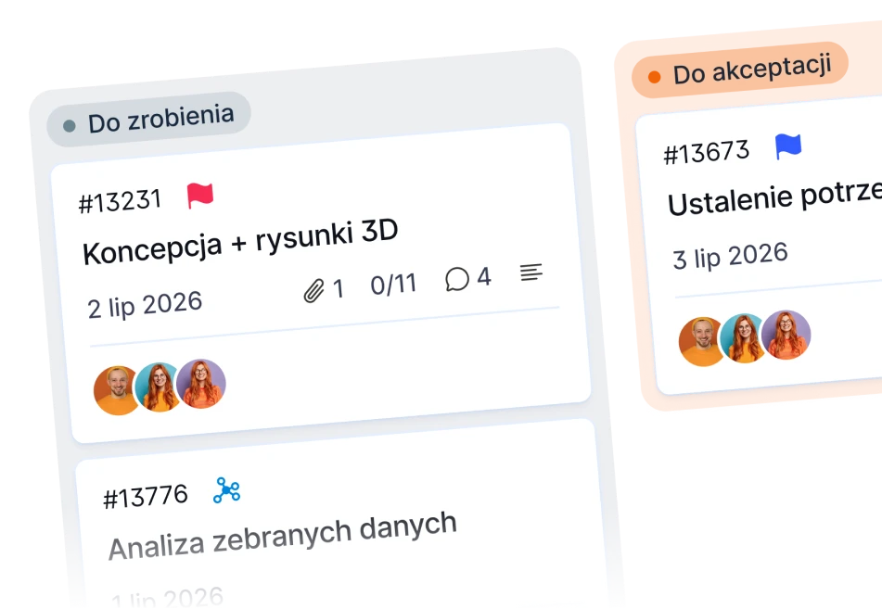
Task: Click the task ID #13776
Action: tap(145, 497)
